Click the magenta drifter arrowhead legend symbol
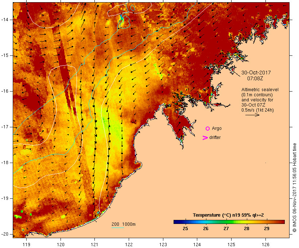Screen dimensions: 299x248 click(x=205, y=138)
